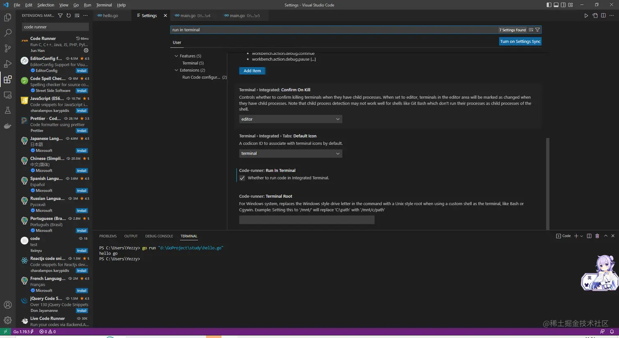Select the User settings tab
The width and height of the screenshot is (619, 338).
coord(177,42)
